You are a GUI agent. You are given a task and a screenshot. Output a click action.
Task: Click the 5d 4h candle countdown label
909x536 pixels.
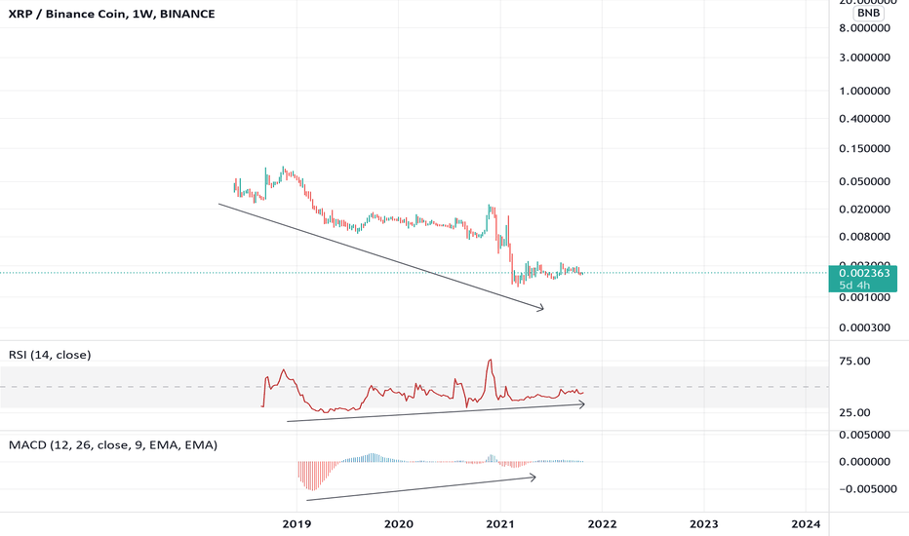click(x=854, y=286)
